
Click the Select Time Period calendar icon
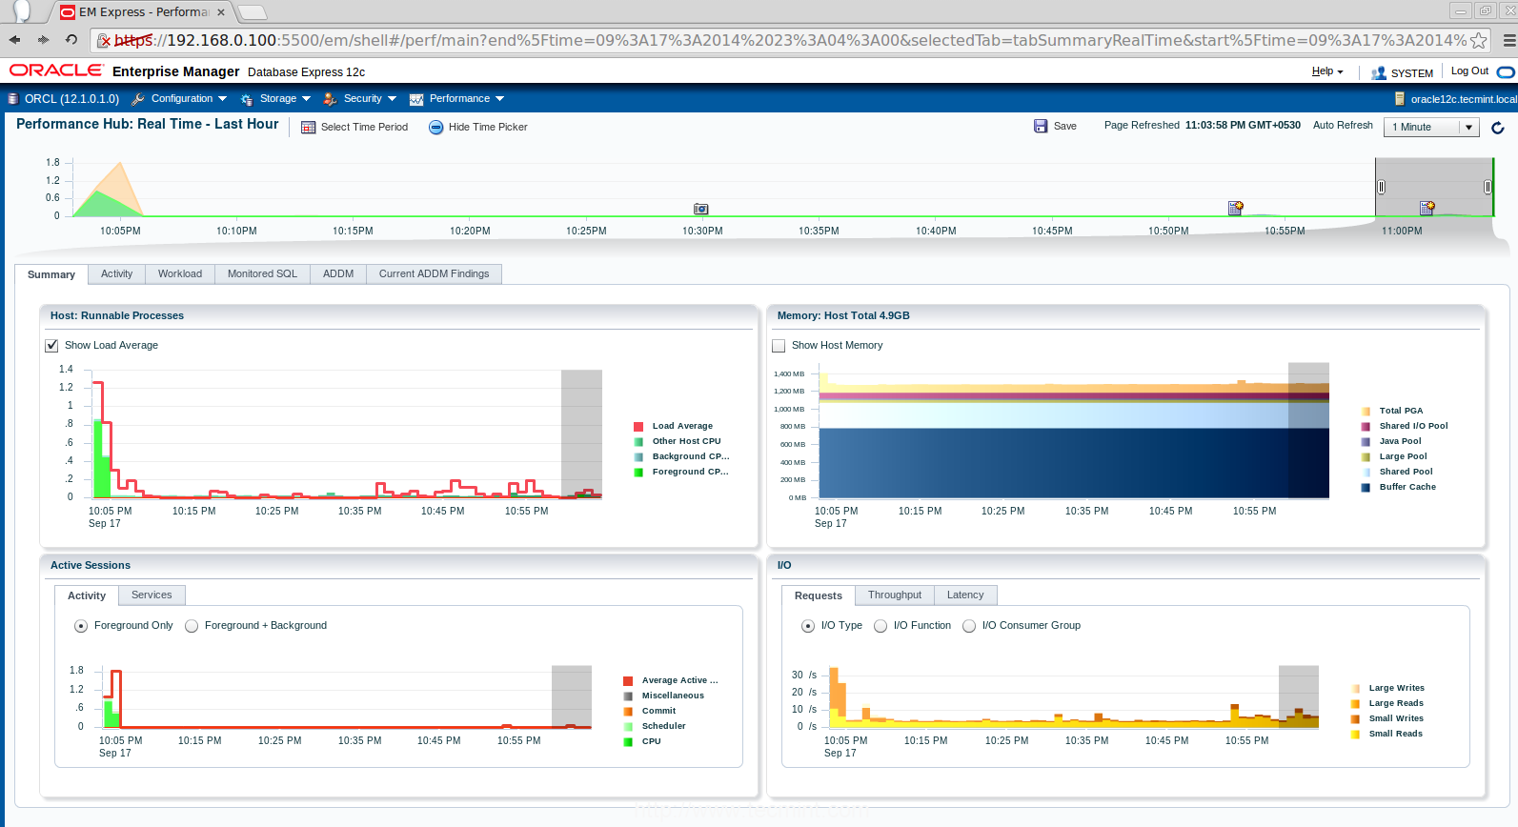pos(309,128)
